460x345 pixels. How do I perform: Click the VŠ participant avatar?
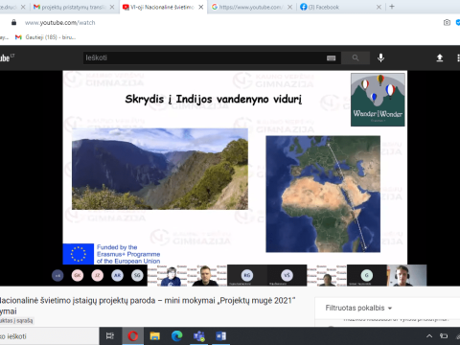tap(287, 275)
